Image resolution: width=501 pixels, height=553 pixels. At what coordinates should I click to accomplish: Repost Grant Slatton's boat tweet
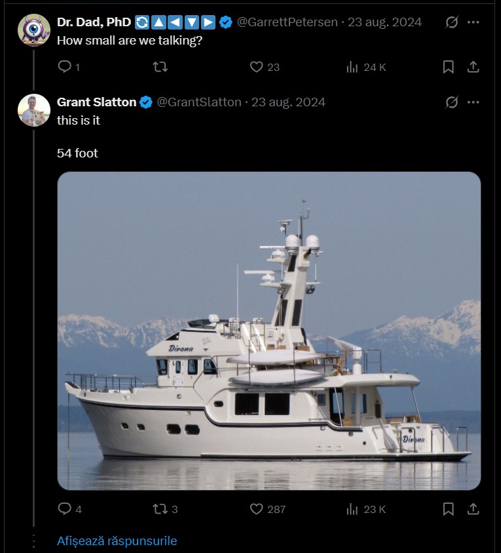160,509
